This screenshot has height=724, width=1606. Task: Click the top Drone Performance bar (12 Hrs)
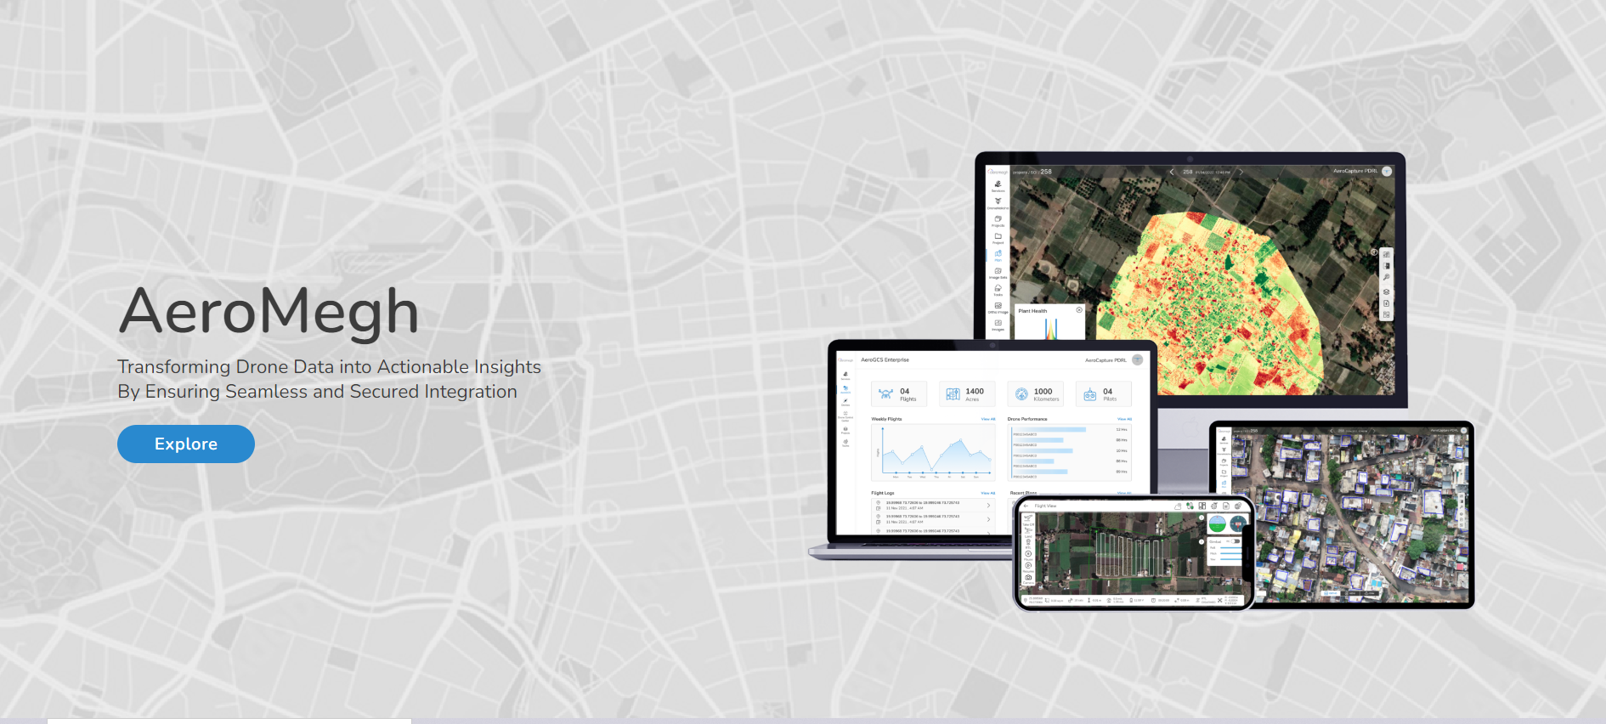tap(1049, 430)
